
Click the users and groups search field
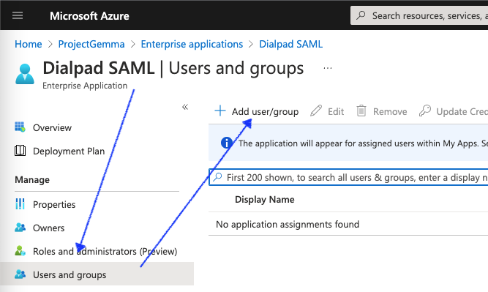coord(348,177)
